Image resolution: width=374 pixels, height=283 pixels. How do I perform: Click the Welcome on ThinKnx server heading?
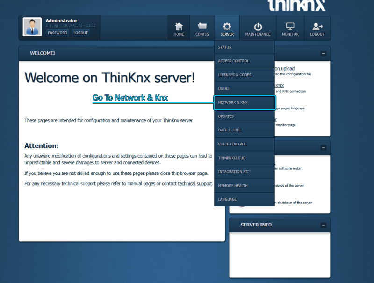point(110,78)
